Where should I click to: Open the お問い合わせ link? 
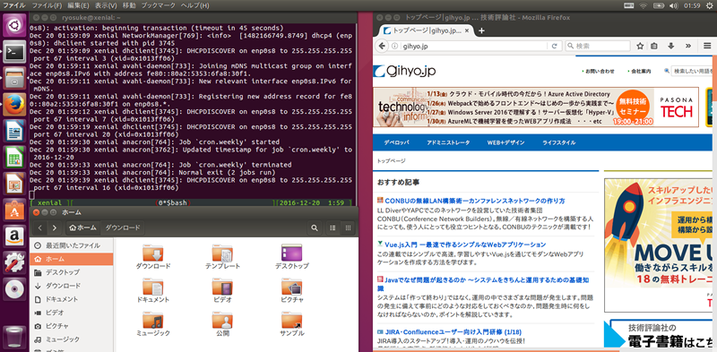pos(600,72)
